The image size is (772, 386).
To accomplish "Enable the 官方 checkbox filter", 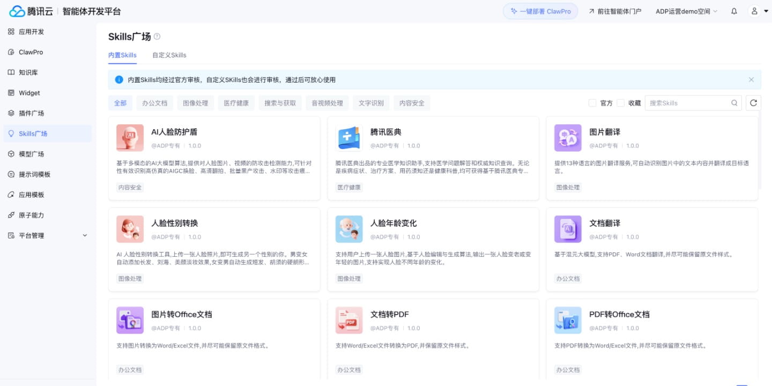I will 592,103.
